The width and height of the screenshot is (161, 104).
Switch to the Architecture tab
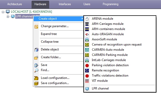(x=15, y=4)
